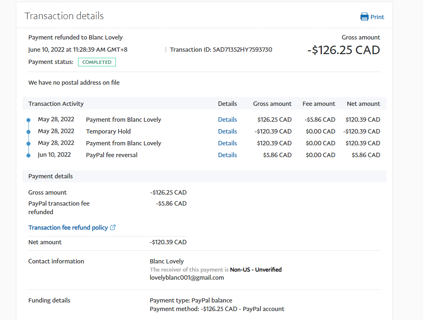The width and height of the screenshot is (423, 320).
Task: Click the printer icon
Action: [364, 17]
